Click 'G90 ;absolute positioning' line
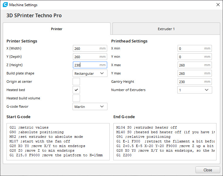 point(36,132)
